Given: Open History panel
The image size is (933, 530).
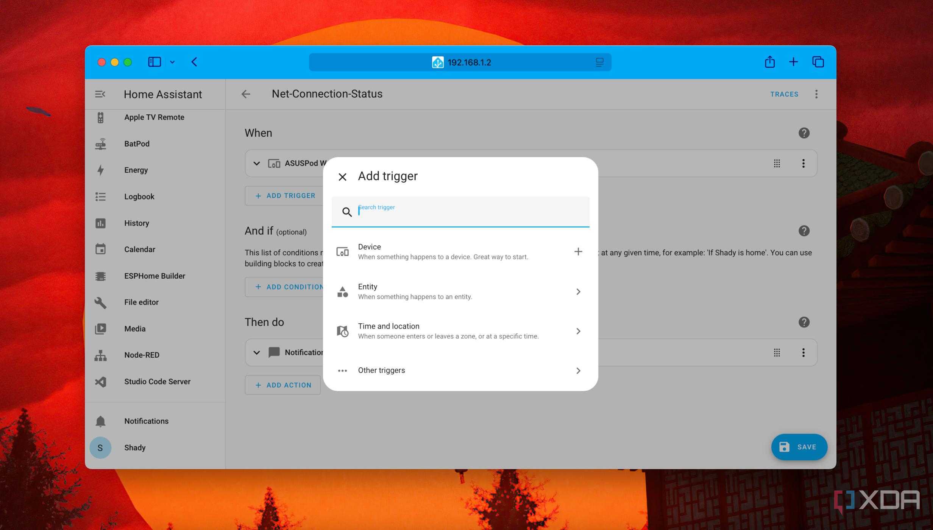Looking at the screenshot, I should click(155, 223).
